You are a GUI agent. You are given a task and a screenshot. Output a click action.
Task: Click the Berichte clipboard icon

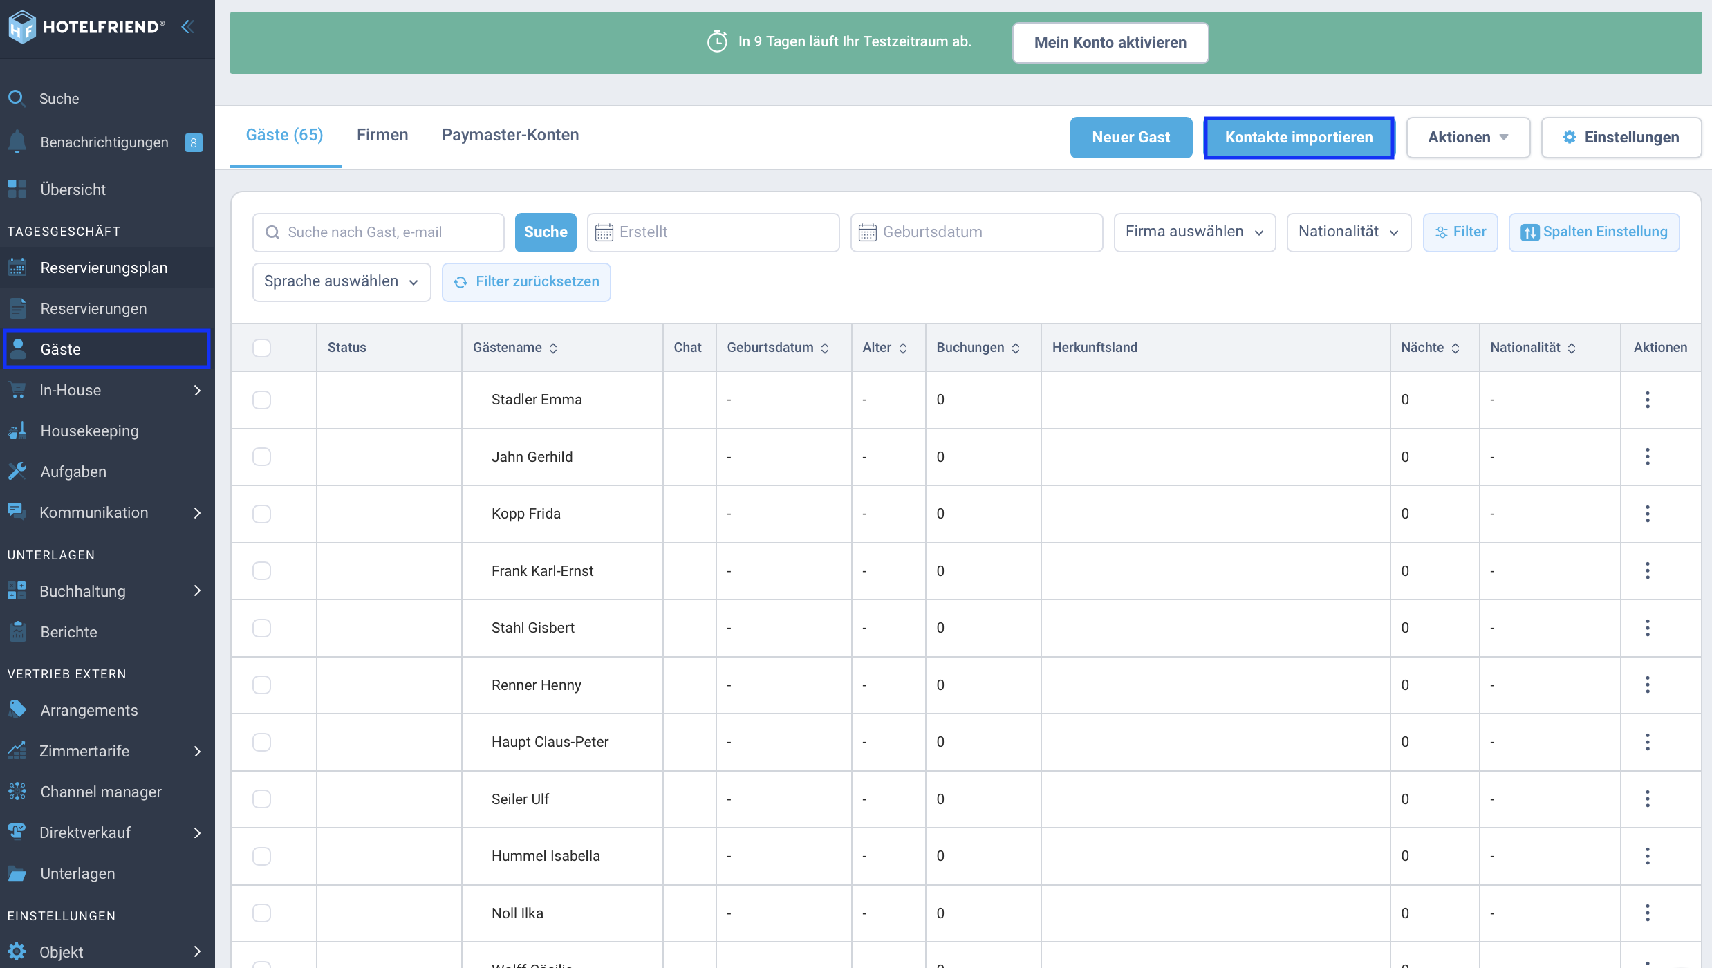pos(17,631)
